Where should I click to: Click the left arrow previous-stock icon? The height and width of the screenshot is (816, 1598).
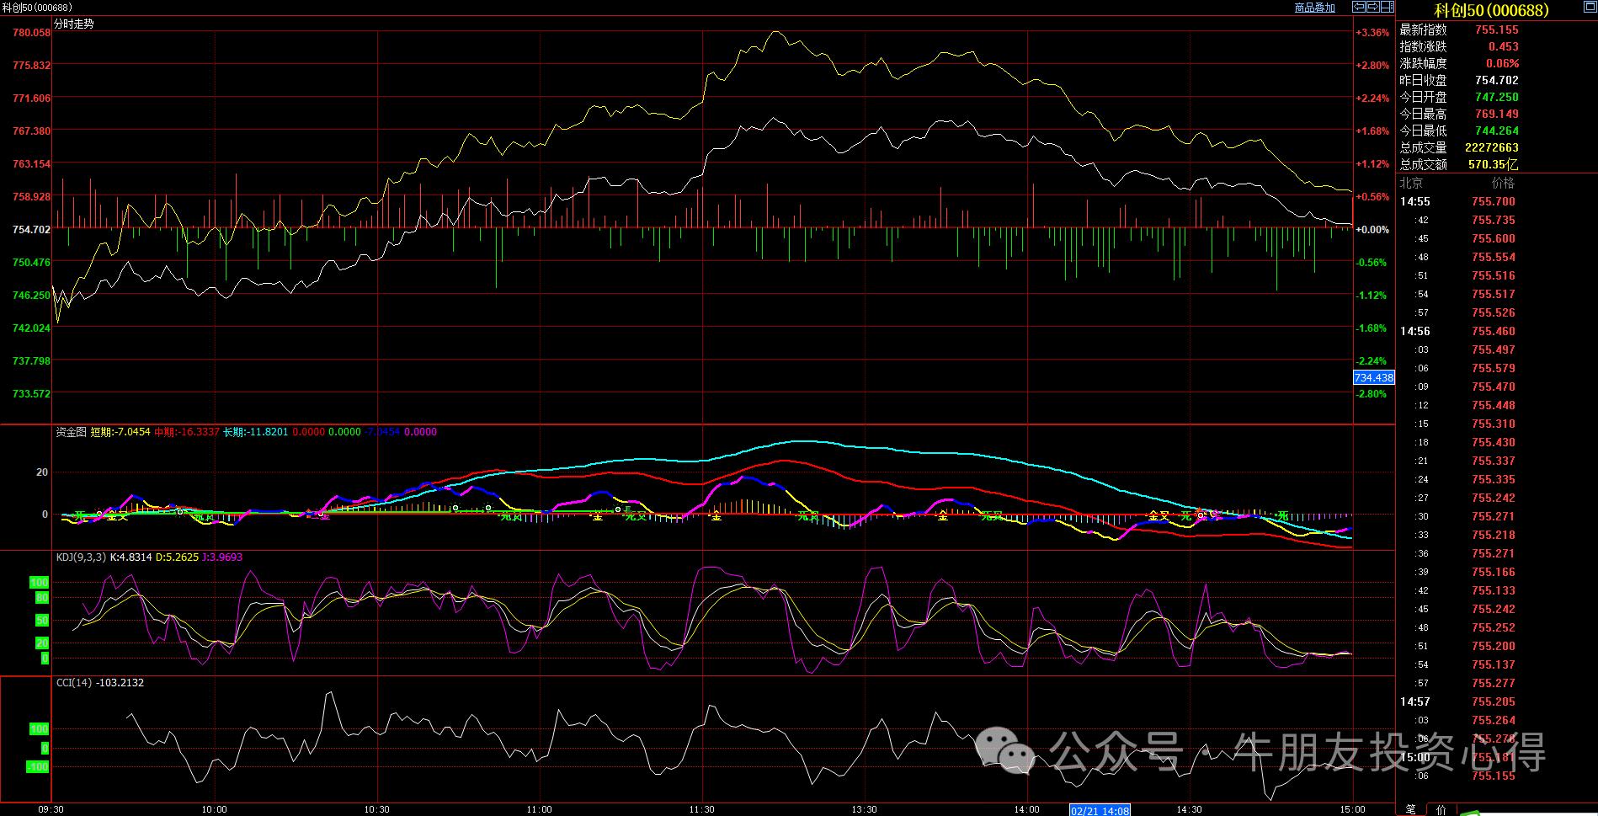(1359, 7)
